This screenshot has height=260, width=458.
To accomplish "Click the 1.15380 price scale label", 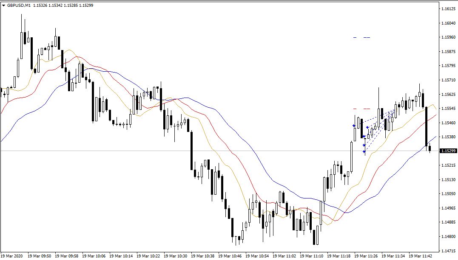I will pos(448,137).
